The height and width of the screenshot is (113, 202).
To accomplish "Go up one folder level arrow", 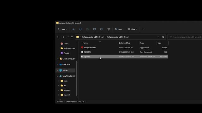I will click(x=72, y=37).
